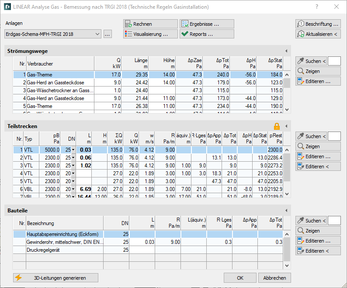Select Gas-Therme row 5
The image size is (347, 288).
tap(148, 106)
